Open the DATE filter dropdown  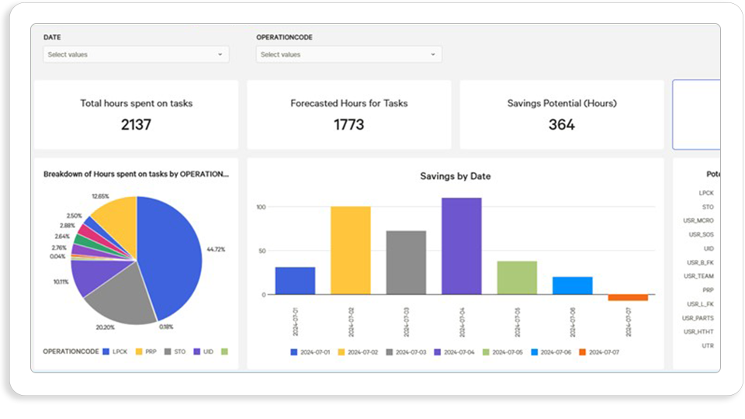136,54
